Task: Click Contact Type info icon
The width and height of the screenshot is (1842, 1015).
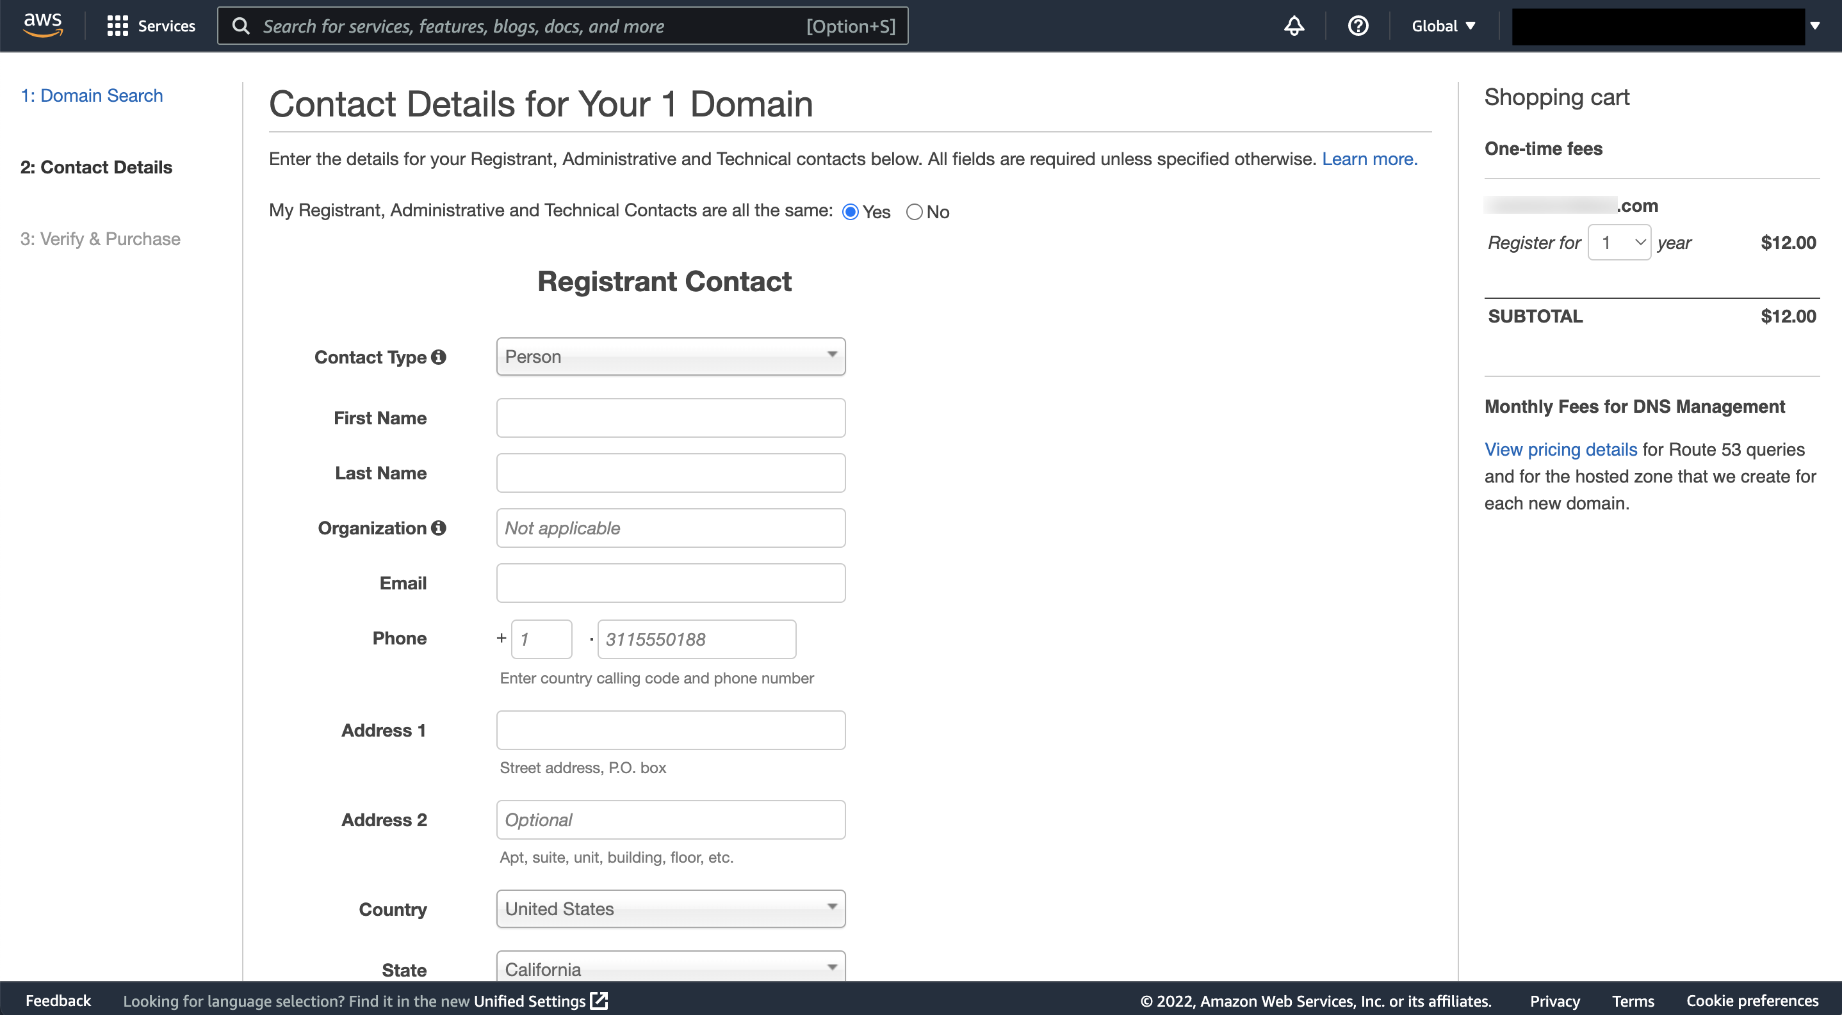Action: (x=438, y=356)
